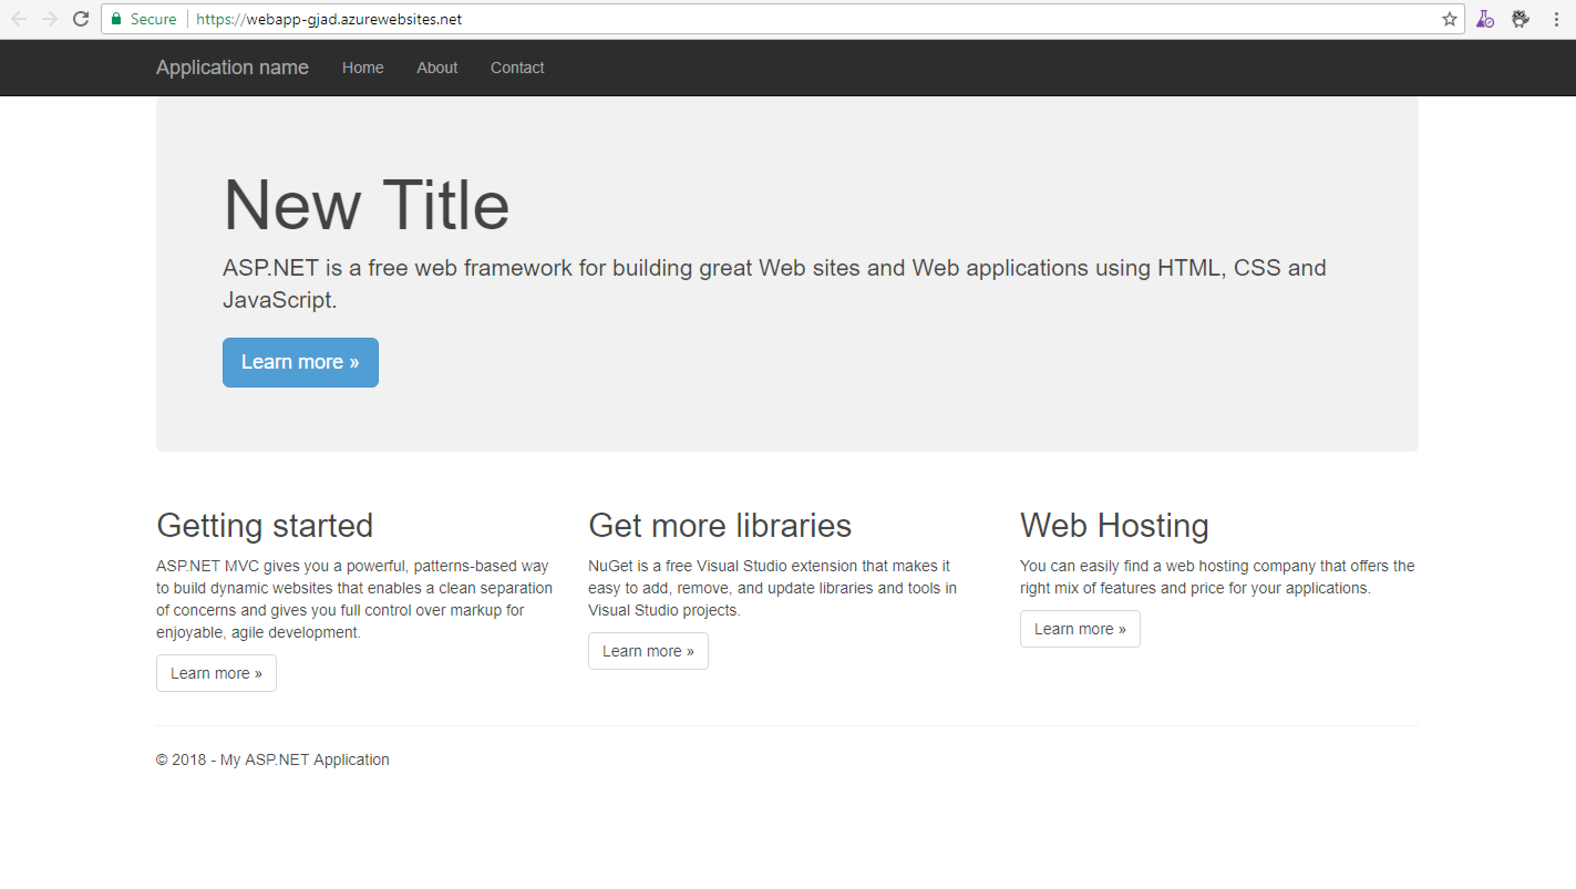This screenshot has width=1576, height=889.
Task: Click Learn more under Web Hosting
Action: [x=1080, y=629]
